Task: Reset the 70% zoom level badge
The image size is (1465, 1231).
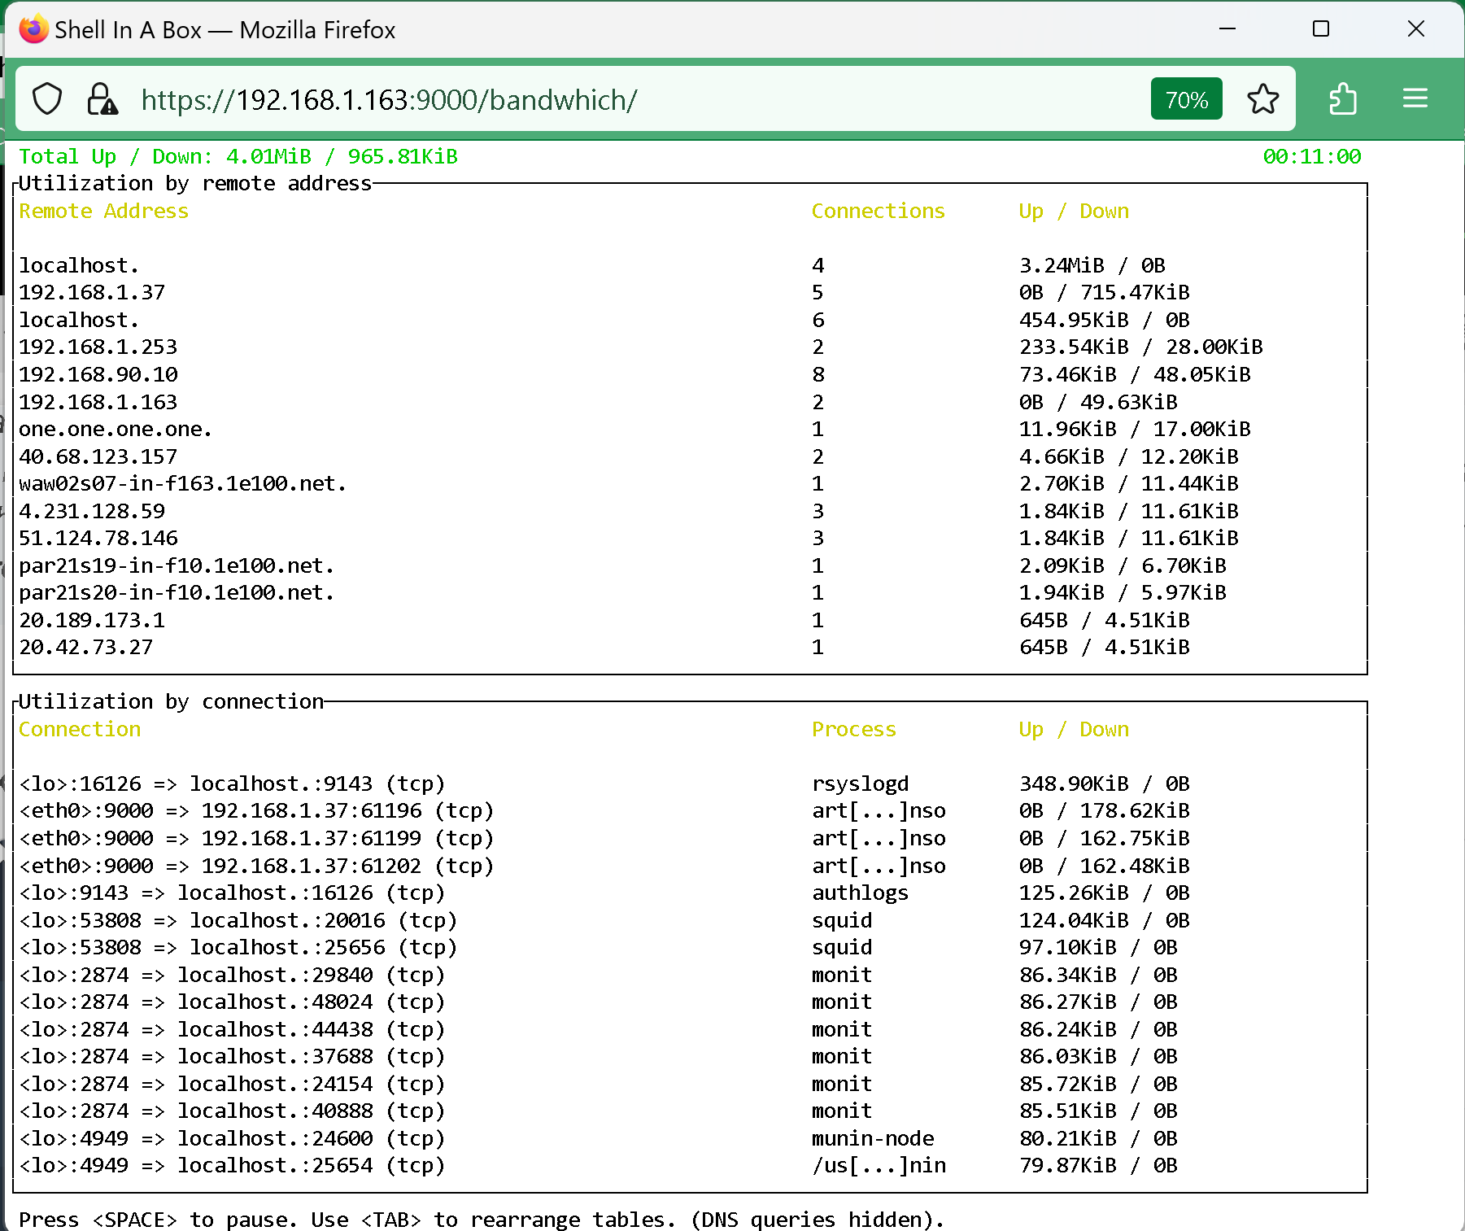Action: 1185,99
